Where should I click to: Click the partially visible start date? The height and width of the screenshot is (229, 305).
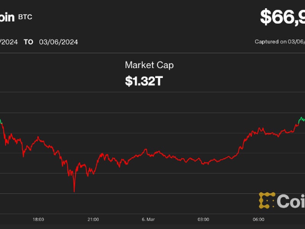tap(8, 42)
